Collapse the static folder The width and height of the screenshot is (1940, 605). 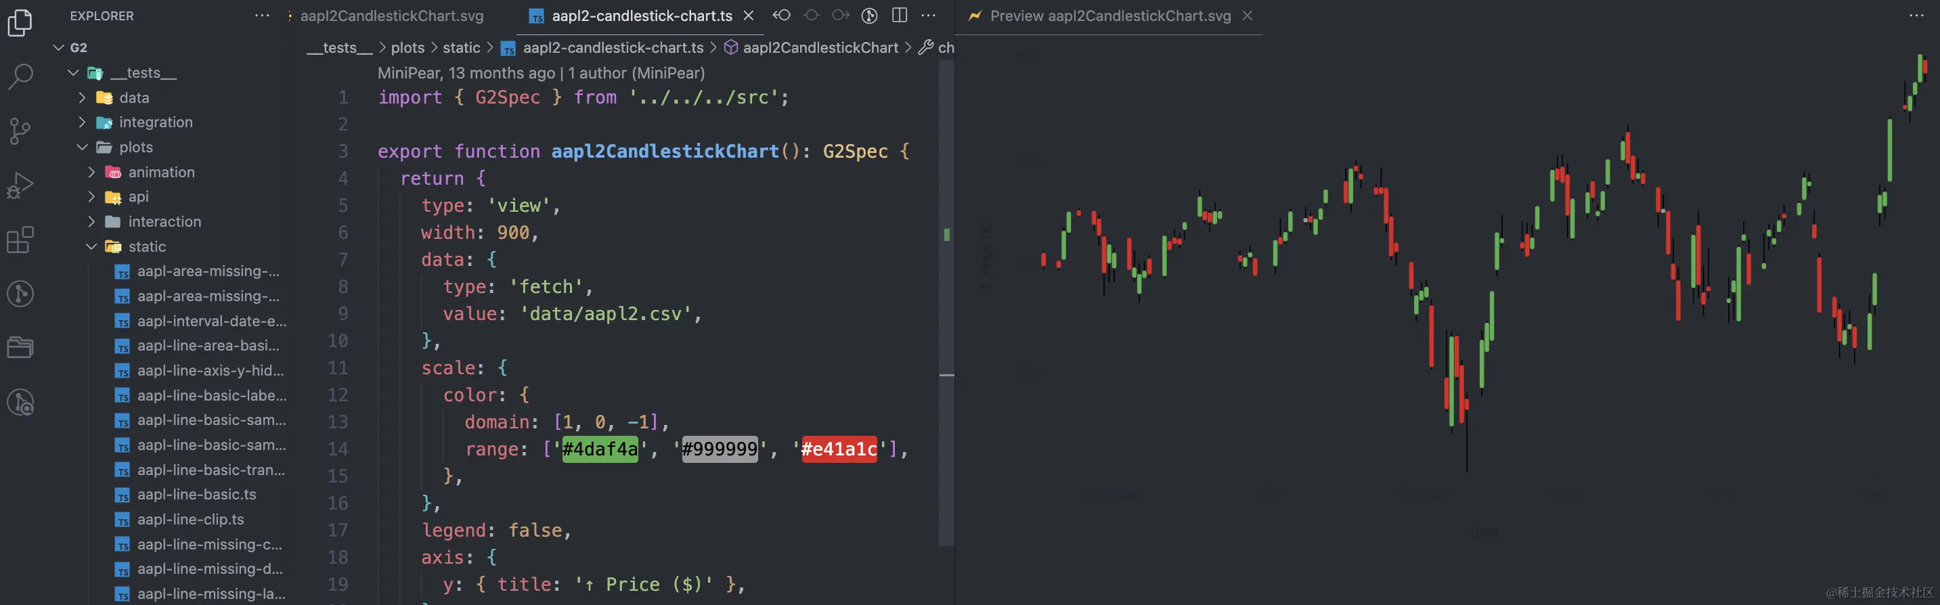91,246
